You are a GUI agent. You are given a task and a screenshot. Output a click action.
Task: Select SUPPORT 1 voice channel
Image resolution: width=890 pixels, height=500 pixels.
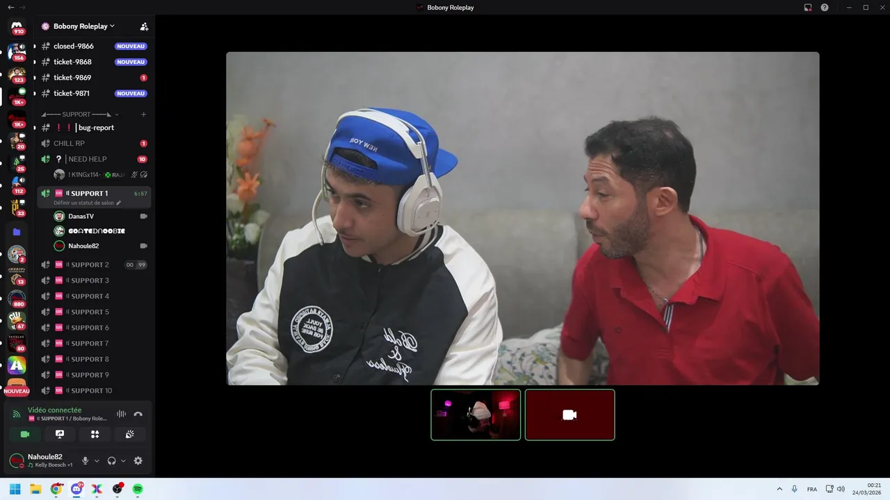[x=94, y=197]
